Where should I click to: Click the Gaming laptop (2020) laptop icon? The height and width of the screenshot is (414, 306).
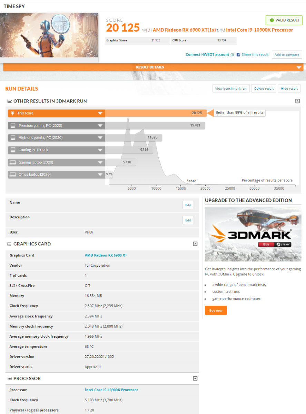tap(13, 162)
